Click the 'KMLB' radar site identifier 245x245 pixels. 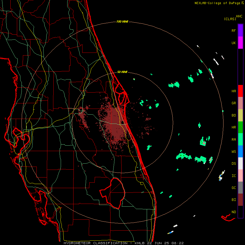pyautogui.click(x=140, y=243)
